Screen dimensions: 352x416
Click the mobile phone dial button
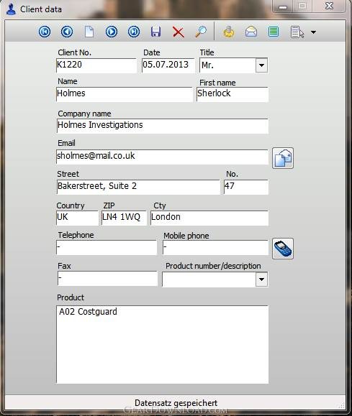click(x=283, y=249)
